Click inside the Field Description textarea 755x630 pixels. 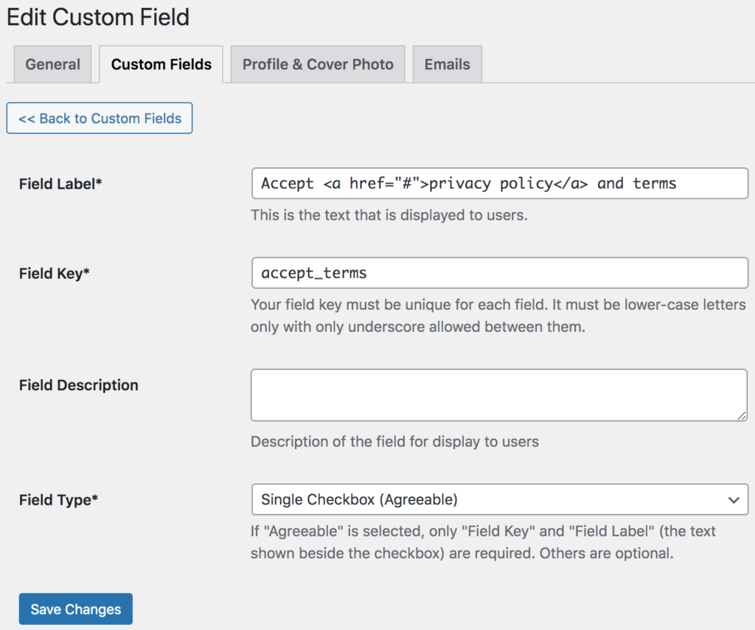pyautogui.click(x=499, y=395)
